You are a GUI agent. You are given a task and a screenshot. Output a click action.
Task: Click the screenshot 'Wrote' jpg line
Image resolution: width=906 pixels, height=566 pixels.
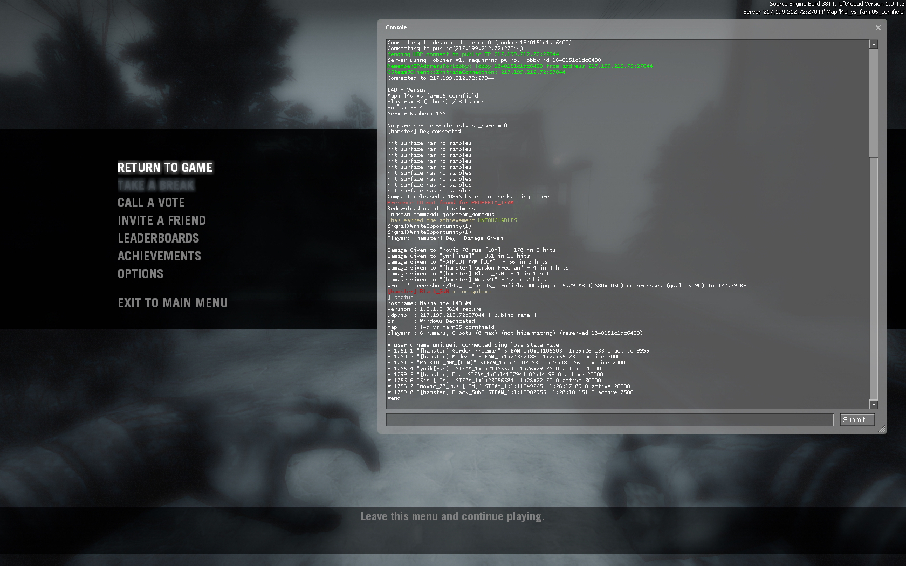(x=567, y=286)
